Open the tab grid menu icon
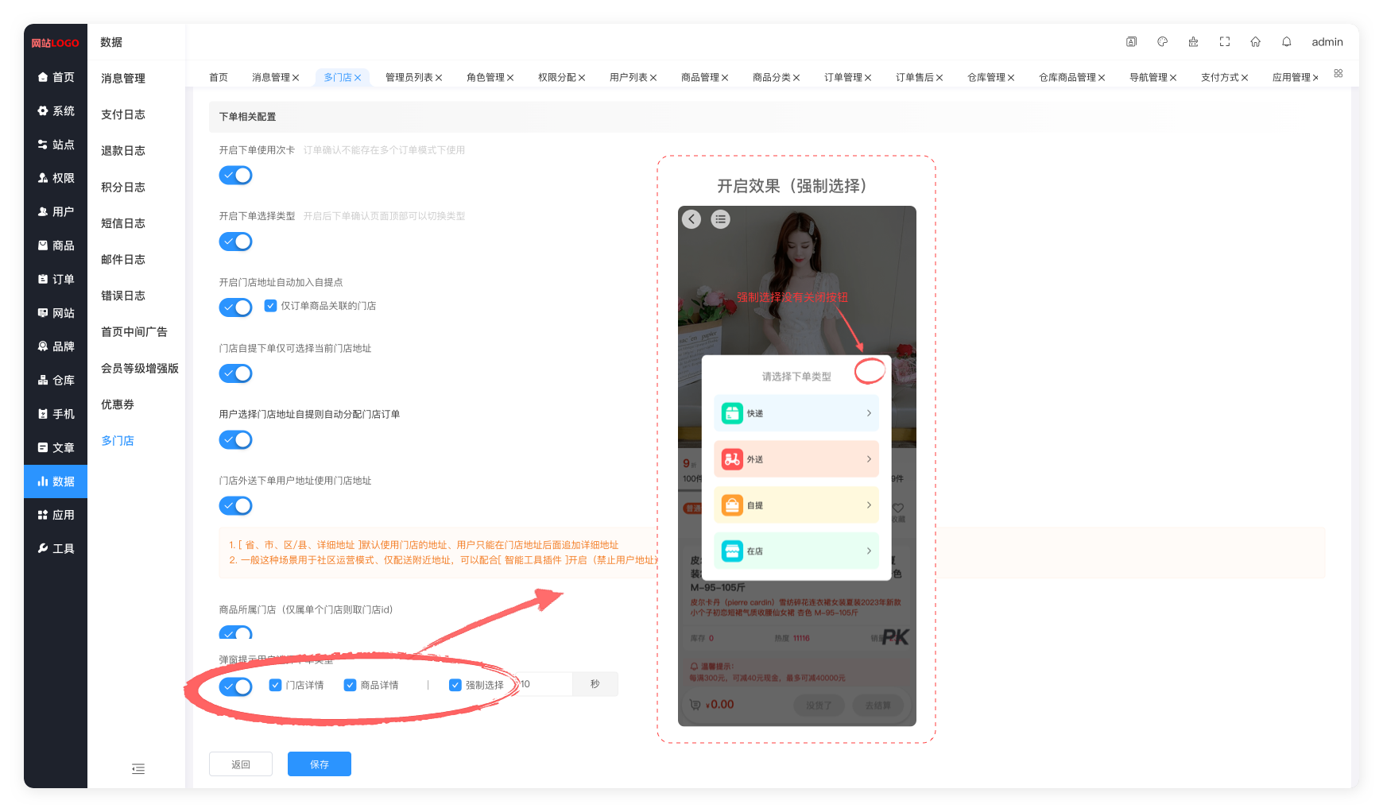 click(1338, 74)
